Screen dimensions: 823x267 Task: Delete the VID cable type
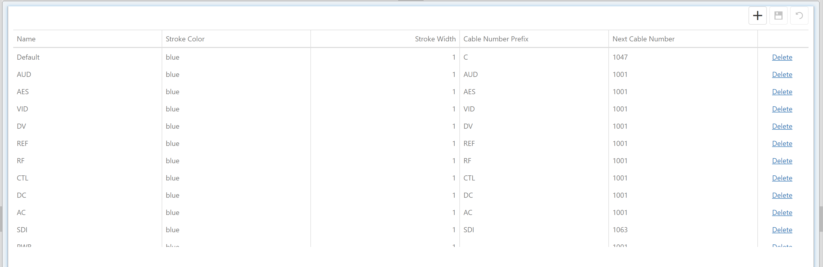[782, 109]
